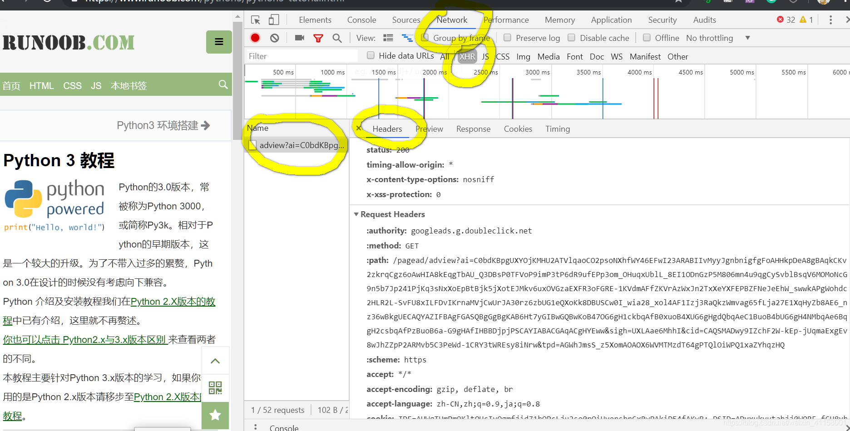Click the back-to-top arrow button
Screen dimensions: 850x431
click(x=215, y=361)
